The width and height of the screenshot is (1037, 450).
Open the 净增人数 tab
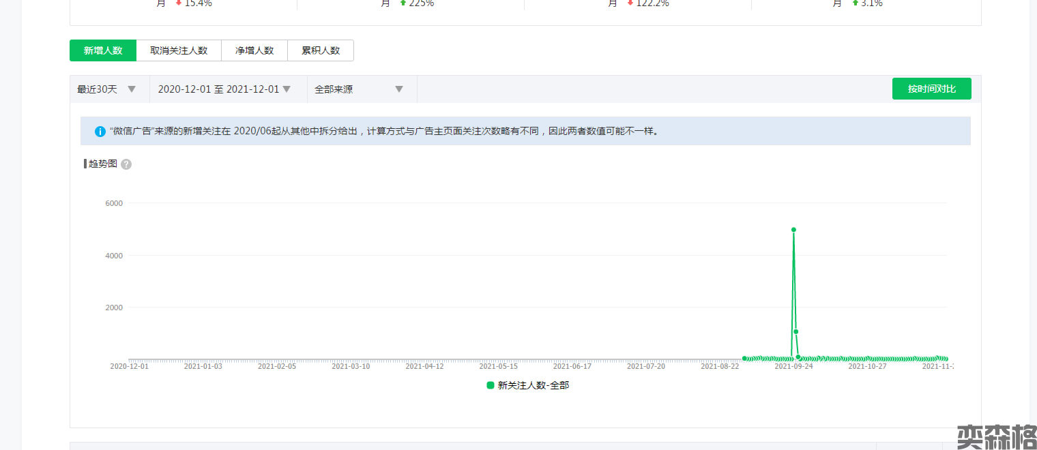coord(254,50)
